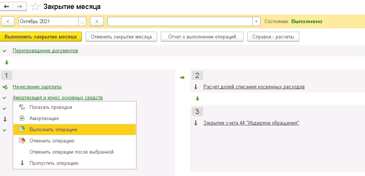Open Расчет долей списания косвенных расходов link
365x176 pixels.
(x=254, y=87)
